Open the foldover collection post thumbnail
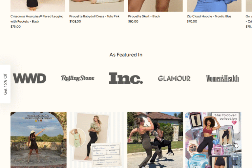Viewport: 252px width, 168px height. [213, 140]
